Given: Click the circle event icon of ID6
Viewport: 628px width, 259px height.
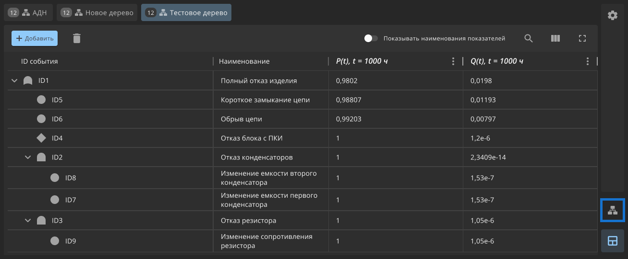Looking at the screenshot, I should [41, 119].
